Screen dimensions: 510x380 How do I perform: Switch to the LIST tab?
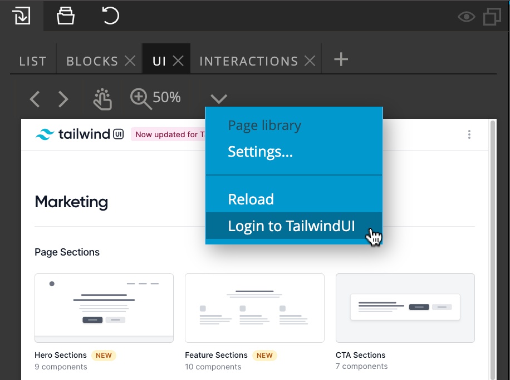click(33, 61)
